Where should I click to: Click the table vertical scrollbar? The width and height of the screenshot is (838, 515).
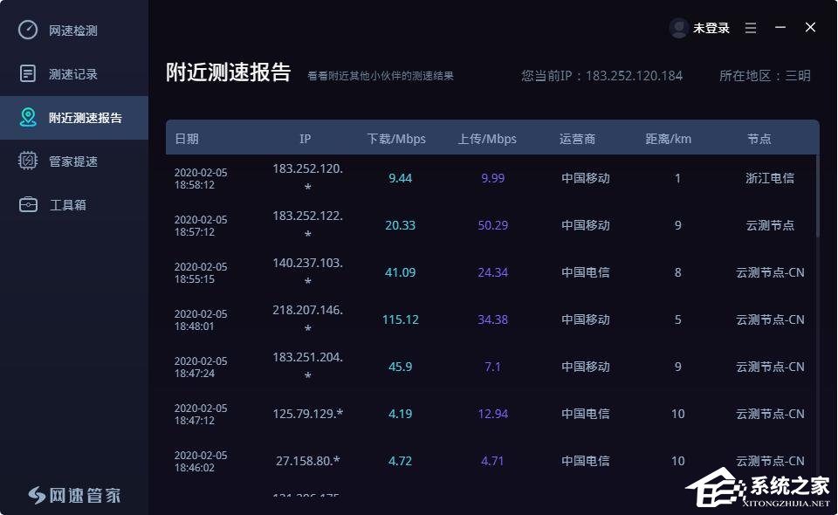click(817, 196)
